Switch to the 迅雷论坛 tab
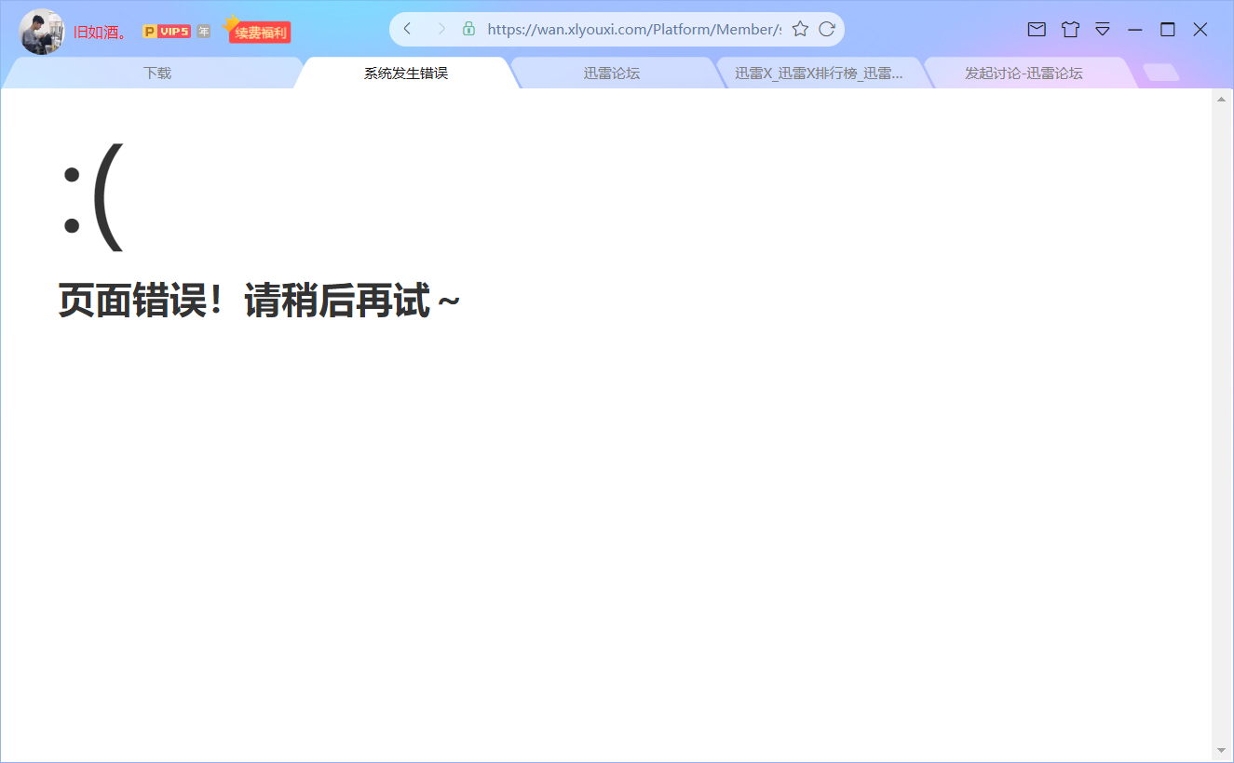The height and width of the screenshot is (763, 1234). coord(611,72)
